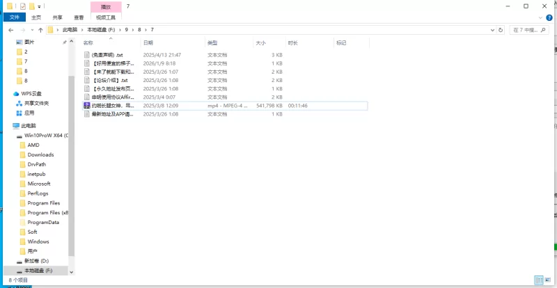Click the New Folder icon in quick access toolbar

click(31, 6)
